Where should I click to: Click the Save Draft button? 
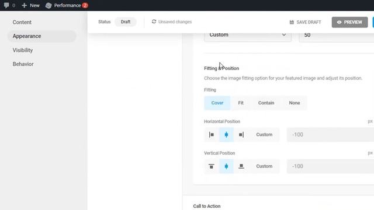[x=305, y=22]
